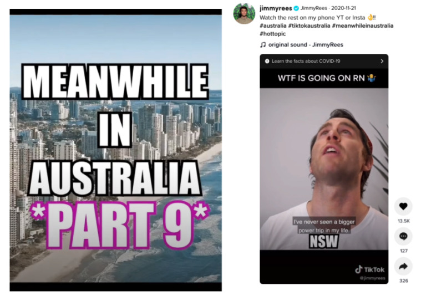Screen dimensions: 426x296
Task: Open Meanwhile in Australia Part 9 thumbnail
Action: pos(116,150)
